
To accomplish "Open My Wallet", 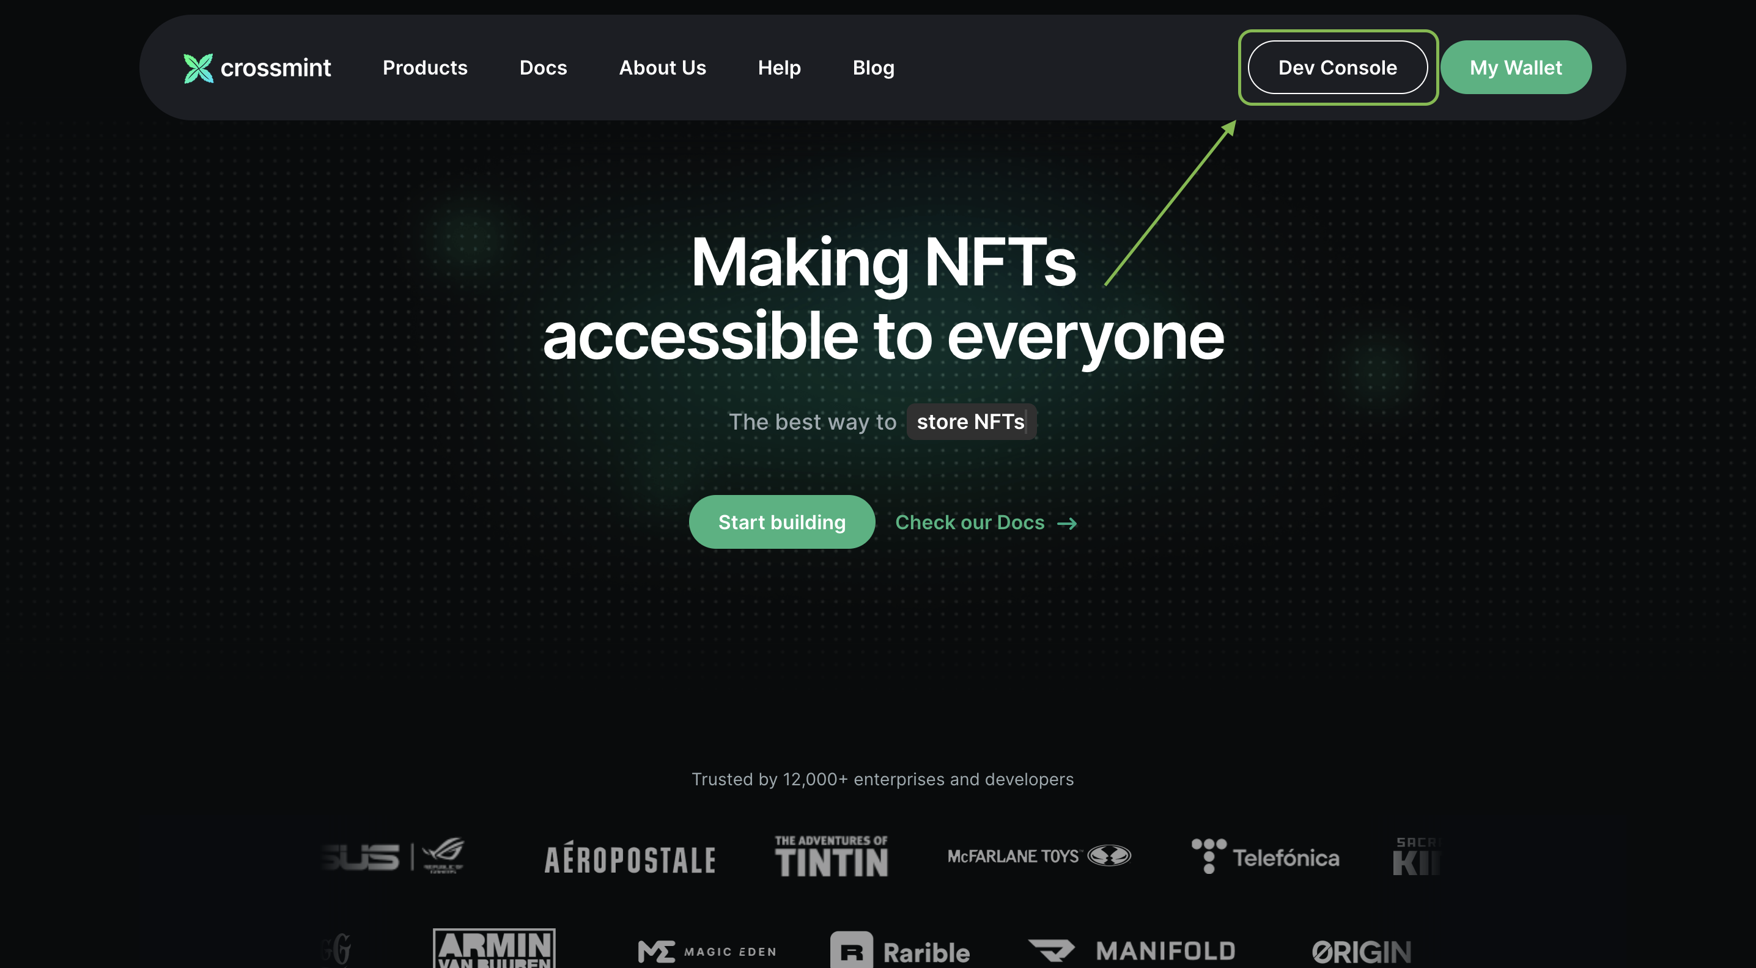I will click(1514, 67).
